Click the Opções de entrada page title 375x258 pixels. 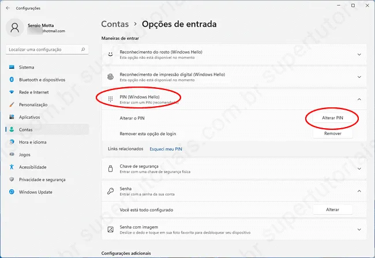tap(179, 24)
